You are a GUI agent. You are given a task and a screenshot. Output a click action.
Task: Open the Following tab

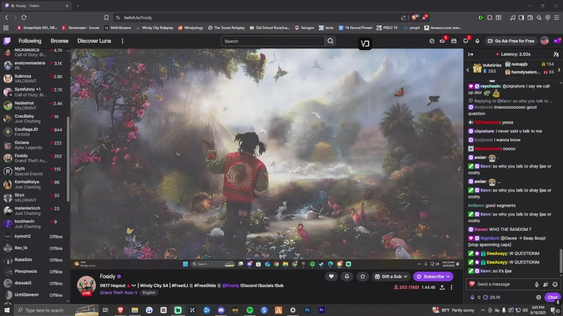(30, 41)
